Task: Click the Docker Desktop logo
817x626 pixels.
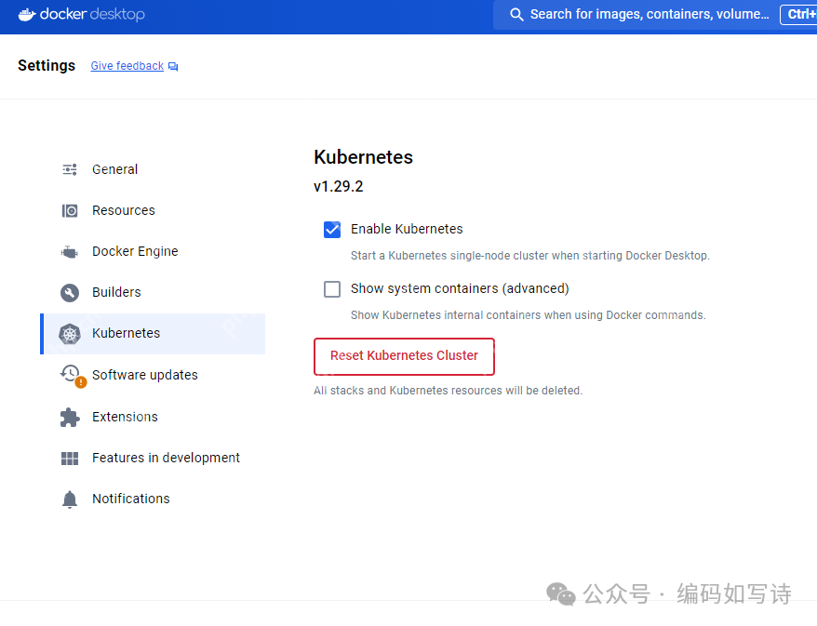Action: 81,15
